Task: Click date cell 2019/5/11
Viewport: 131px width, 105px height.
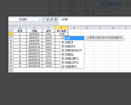Action: (34, 50)
